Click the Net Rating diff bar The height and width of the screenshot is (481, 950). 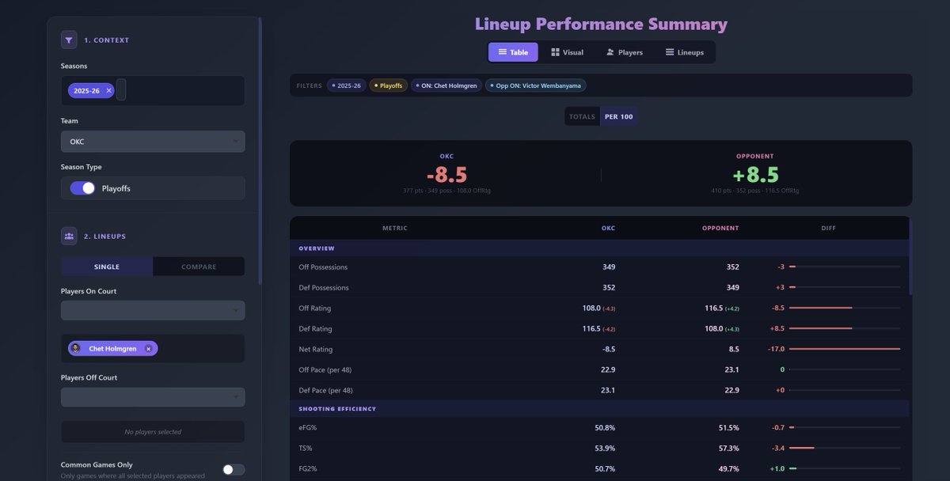[845, 349]
